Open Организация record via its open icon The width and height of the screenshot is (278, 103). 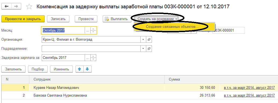tap(149, 40)
